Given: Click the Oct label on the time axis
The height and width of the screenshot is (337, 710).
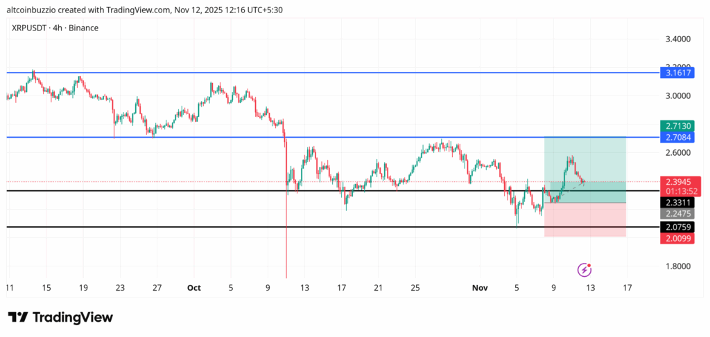Looking at the screenshot, I should pos(194,287).
